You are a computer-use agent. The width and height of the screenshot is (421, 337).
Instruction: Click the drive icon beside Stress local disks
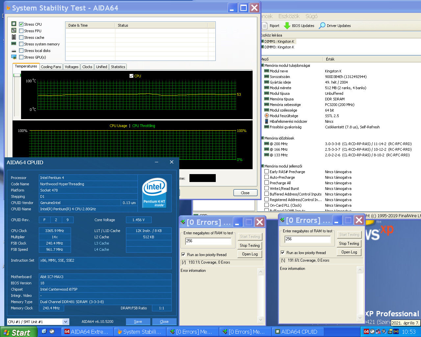pyautogui.click(x=14, y=51)
